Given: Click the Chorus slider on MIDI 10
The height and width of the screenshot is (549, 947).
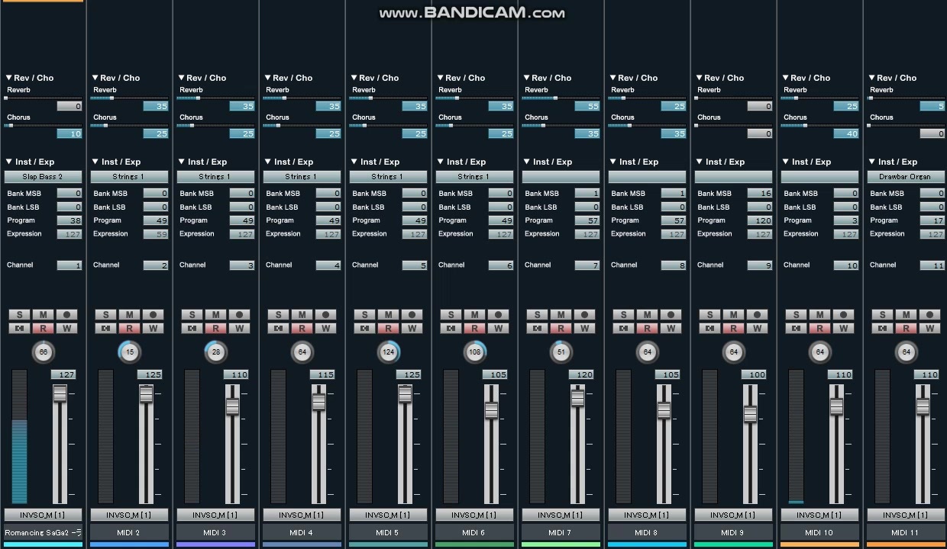Looking at the screenshot, I should click(819, 126).
